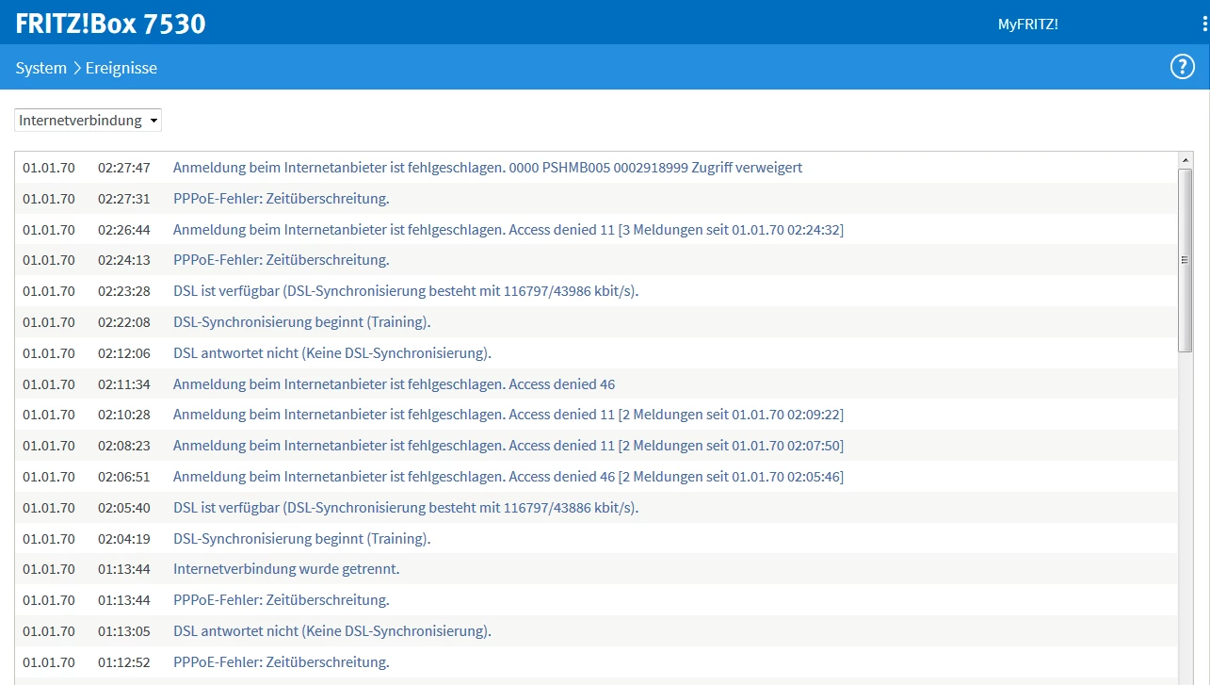
Task: Open the MyFRITZ! link
Action: point(1028,24)
